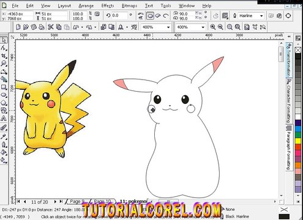303x220 pixels.
Task: Select the Interactive Blend tool
Action: point(4,128)
